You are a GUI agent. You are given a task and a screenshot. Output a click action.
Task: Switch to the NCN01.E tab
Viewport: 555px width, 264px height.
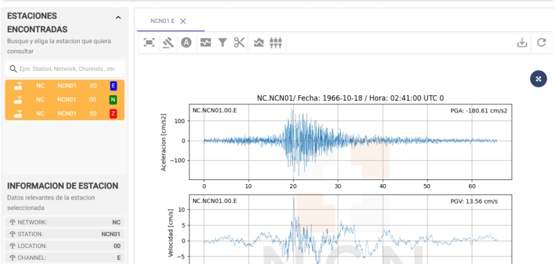162,21
